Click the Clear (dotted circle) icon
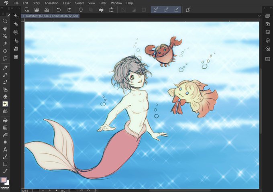The image size is (273, 192). [81, 10]
